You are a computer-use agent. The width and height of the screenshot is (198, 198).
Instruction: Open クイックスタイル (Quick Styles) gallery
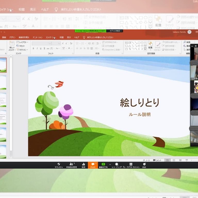157,46
